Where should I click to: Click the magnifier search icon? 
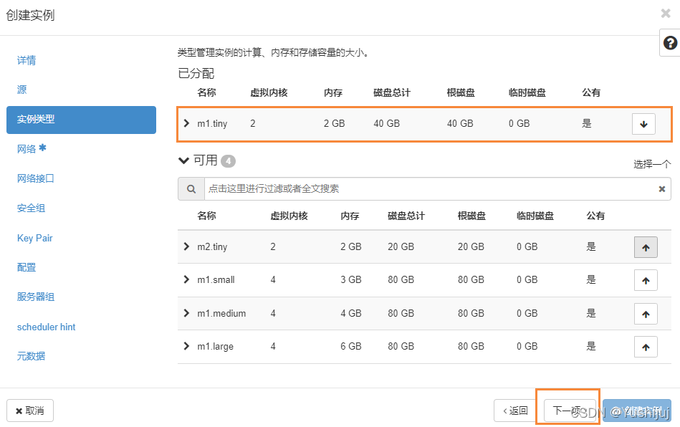(x=191, y=189)
